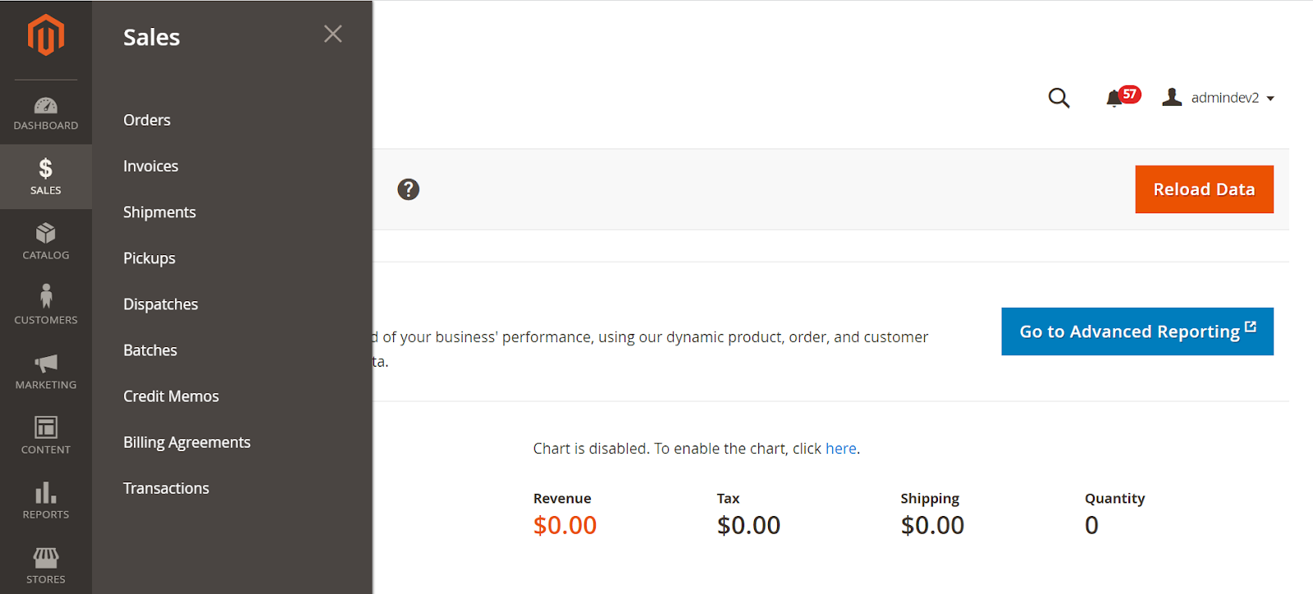Expand the admindev2 account dropdown
The image size is (1313, 594).
1219,98
